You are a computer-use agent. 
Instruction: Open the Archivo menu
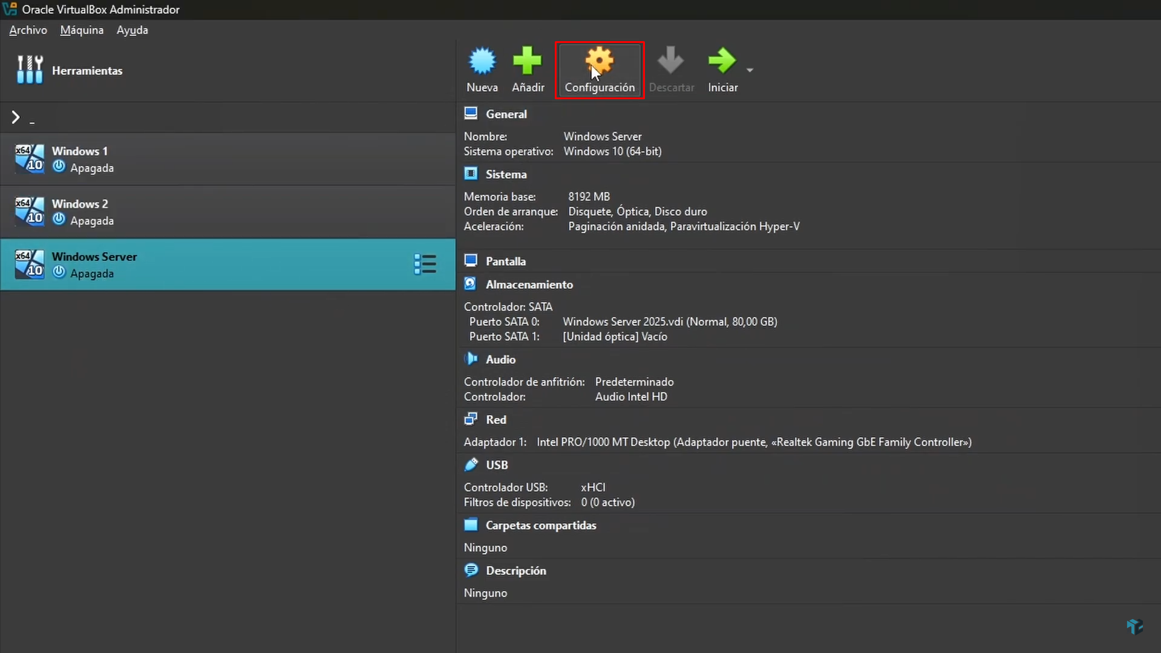[x=27, y=30]
